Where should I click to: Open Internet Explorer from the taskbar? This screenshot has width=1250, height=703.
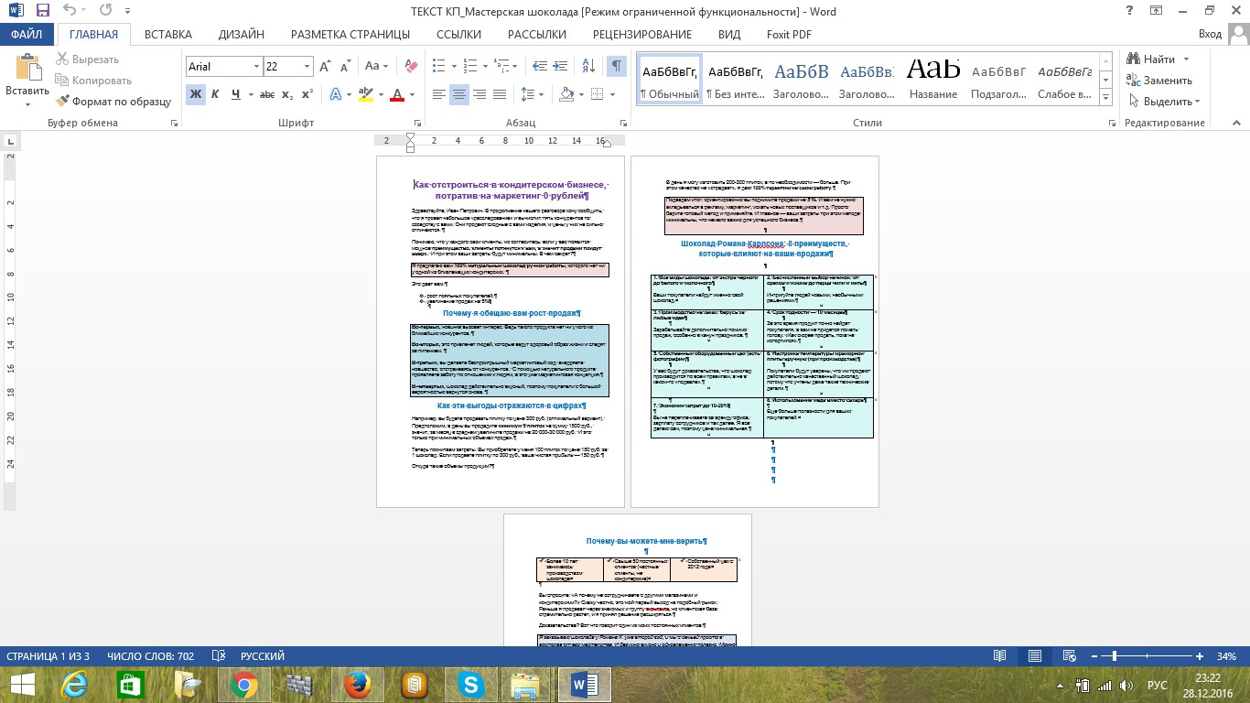[75, 684]
